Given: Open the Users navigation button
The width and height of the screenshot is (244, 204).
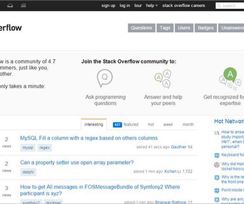Looking at the screenshot, I should coord(184,28).
